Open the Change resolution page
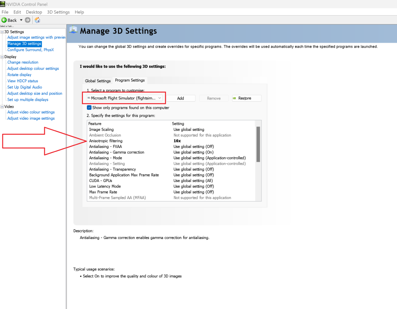Image resolution: width=397 pixels, height=309 pixels. [23, 62]
